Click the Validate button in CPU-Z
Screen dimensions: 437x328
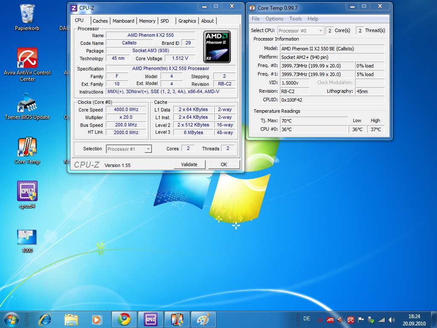[189, 164]
